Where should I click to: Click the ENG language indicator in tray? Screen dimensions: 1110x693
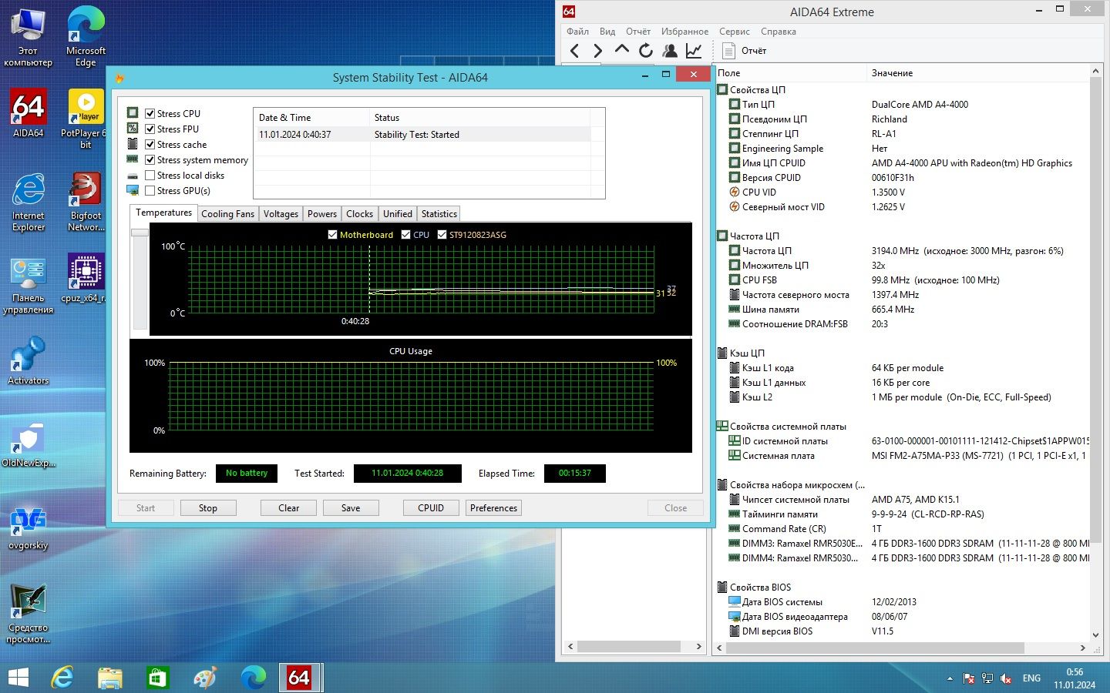[1031, 678]
